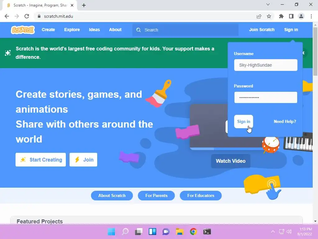Screen dimensions: 318x239
Task: Click the Need Help? link
Action: [x=285, y=122]
